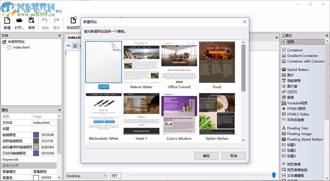Click the 鼠标悬停时链接颜色 swatch
The image size is (330, 181).
[x=36, y=147]
